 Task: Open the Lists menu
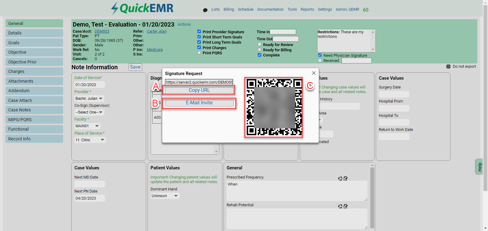[x=216, y=9]
